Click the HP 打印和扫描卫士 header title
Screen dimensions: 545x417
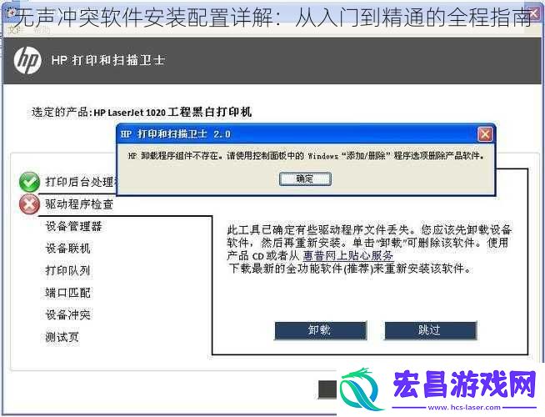point(108,61)
